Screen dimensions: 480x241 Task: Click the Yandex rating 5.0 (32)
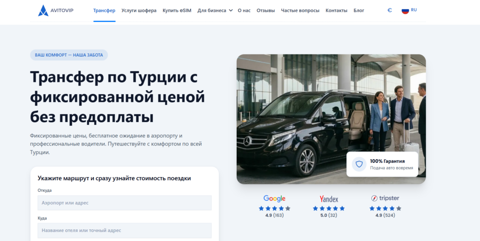pos(329,215)
